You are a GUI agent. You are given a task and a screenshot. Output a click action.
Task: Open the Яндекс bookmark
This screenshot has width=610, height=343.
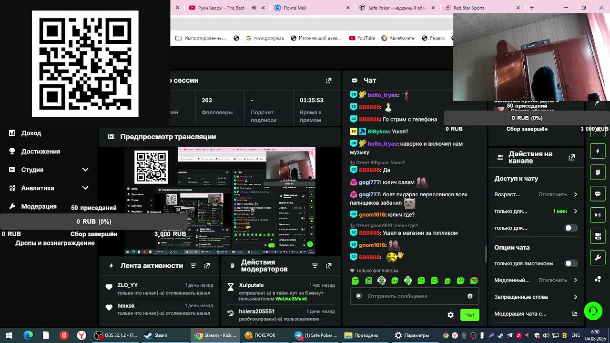(x=433, y=38)
